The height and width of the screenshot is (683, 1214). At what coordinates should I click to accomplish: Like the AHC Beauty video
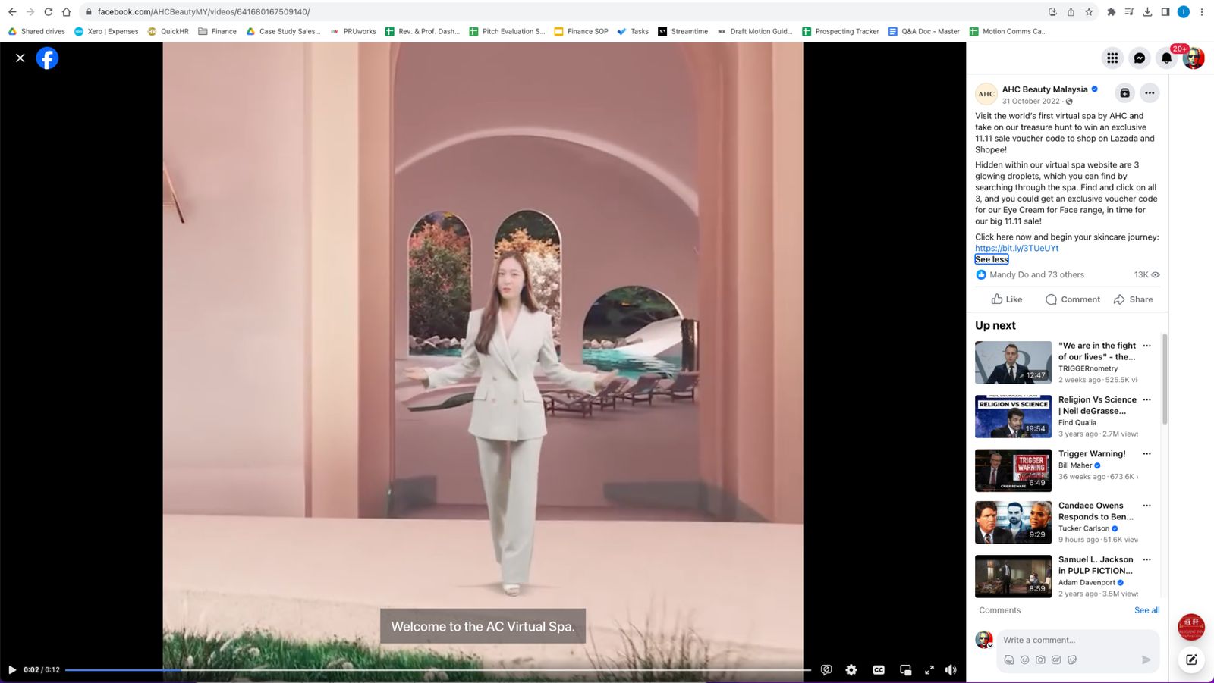point(1007,299)
